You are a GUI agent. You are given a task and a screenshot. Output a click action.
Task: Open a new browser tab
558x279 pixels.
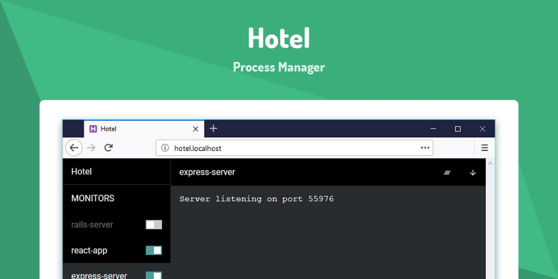pyautogui.click(x=213, y=128)
